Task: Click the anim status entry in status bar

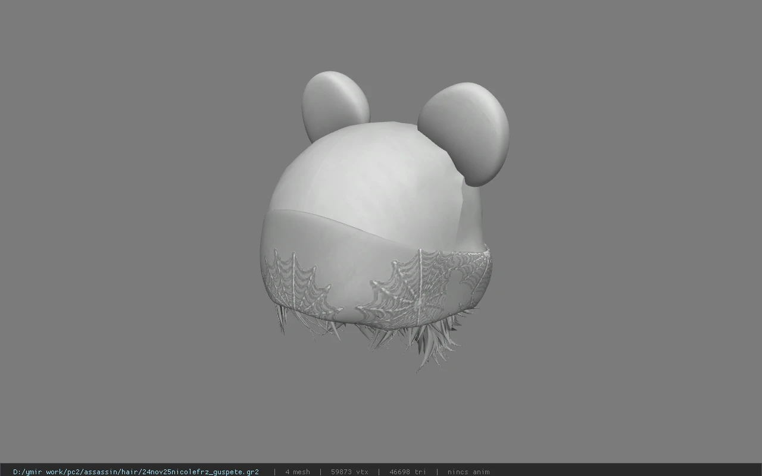Action: tap(469, 472)
